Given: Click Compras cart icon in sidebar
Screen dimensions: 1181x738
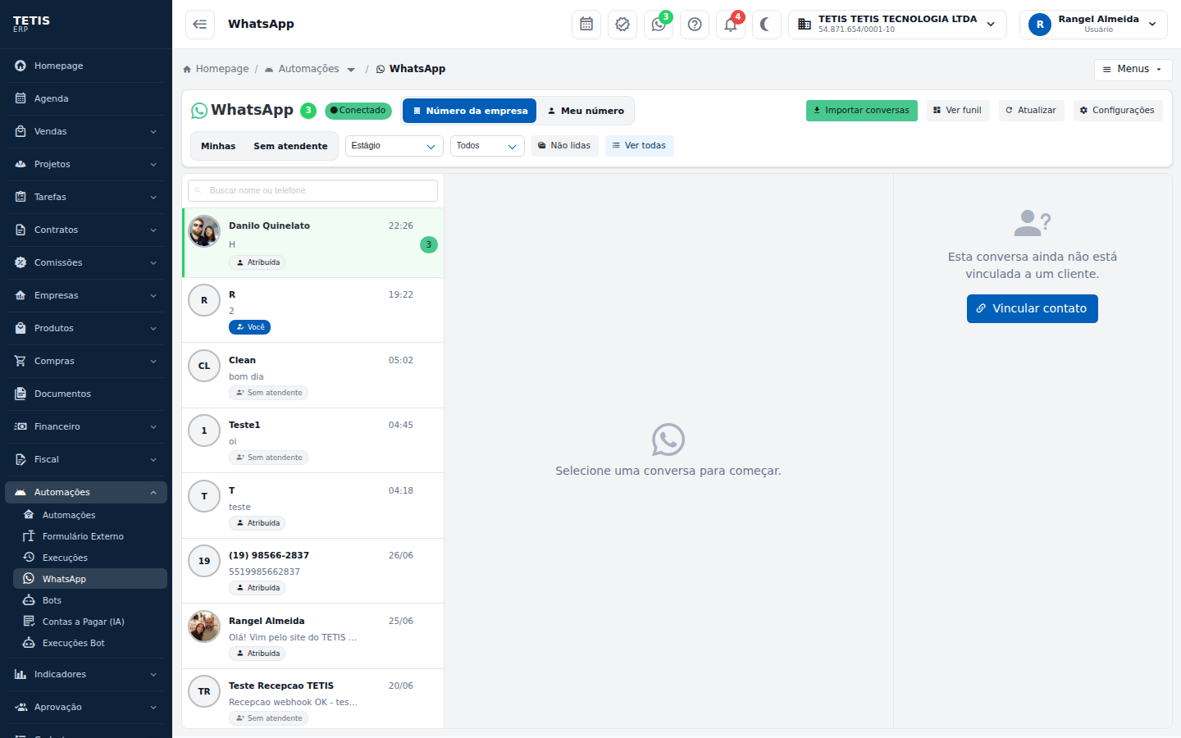Looking at the screenshot, I should click(x=21, y=361).
